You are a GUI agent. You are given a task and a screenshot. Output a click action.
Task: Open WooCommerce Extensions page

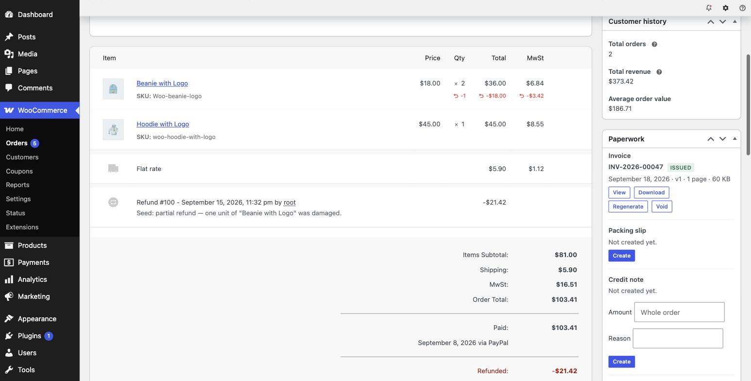pos(22,227)
